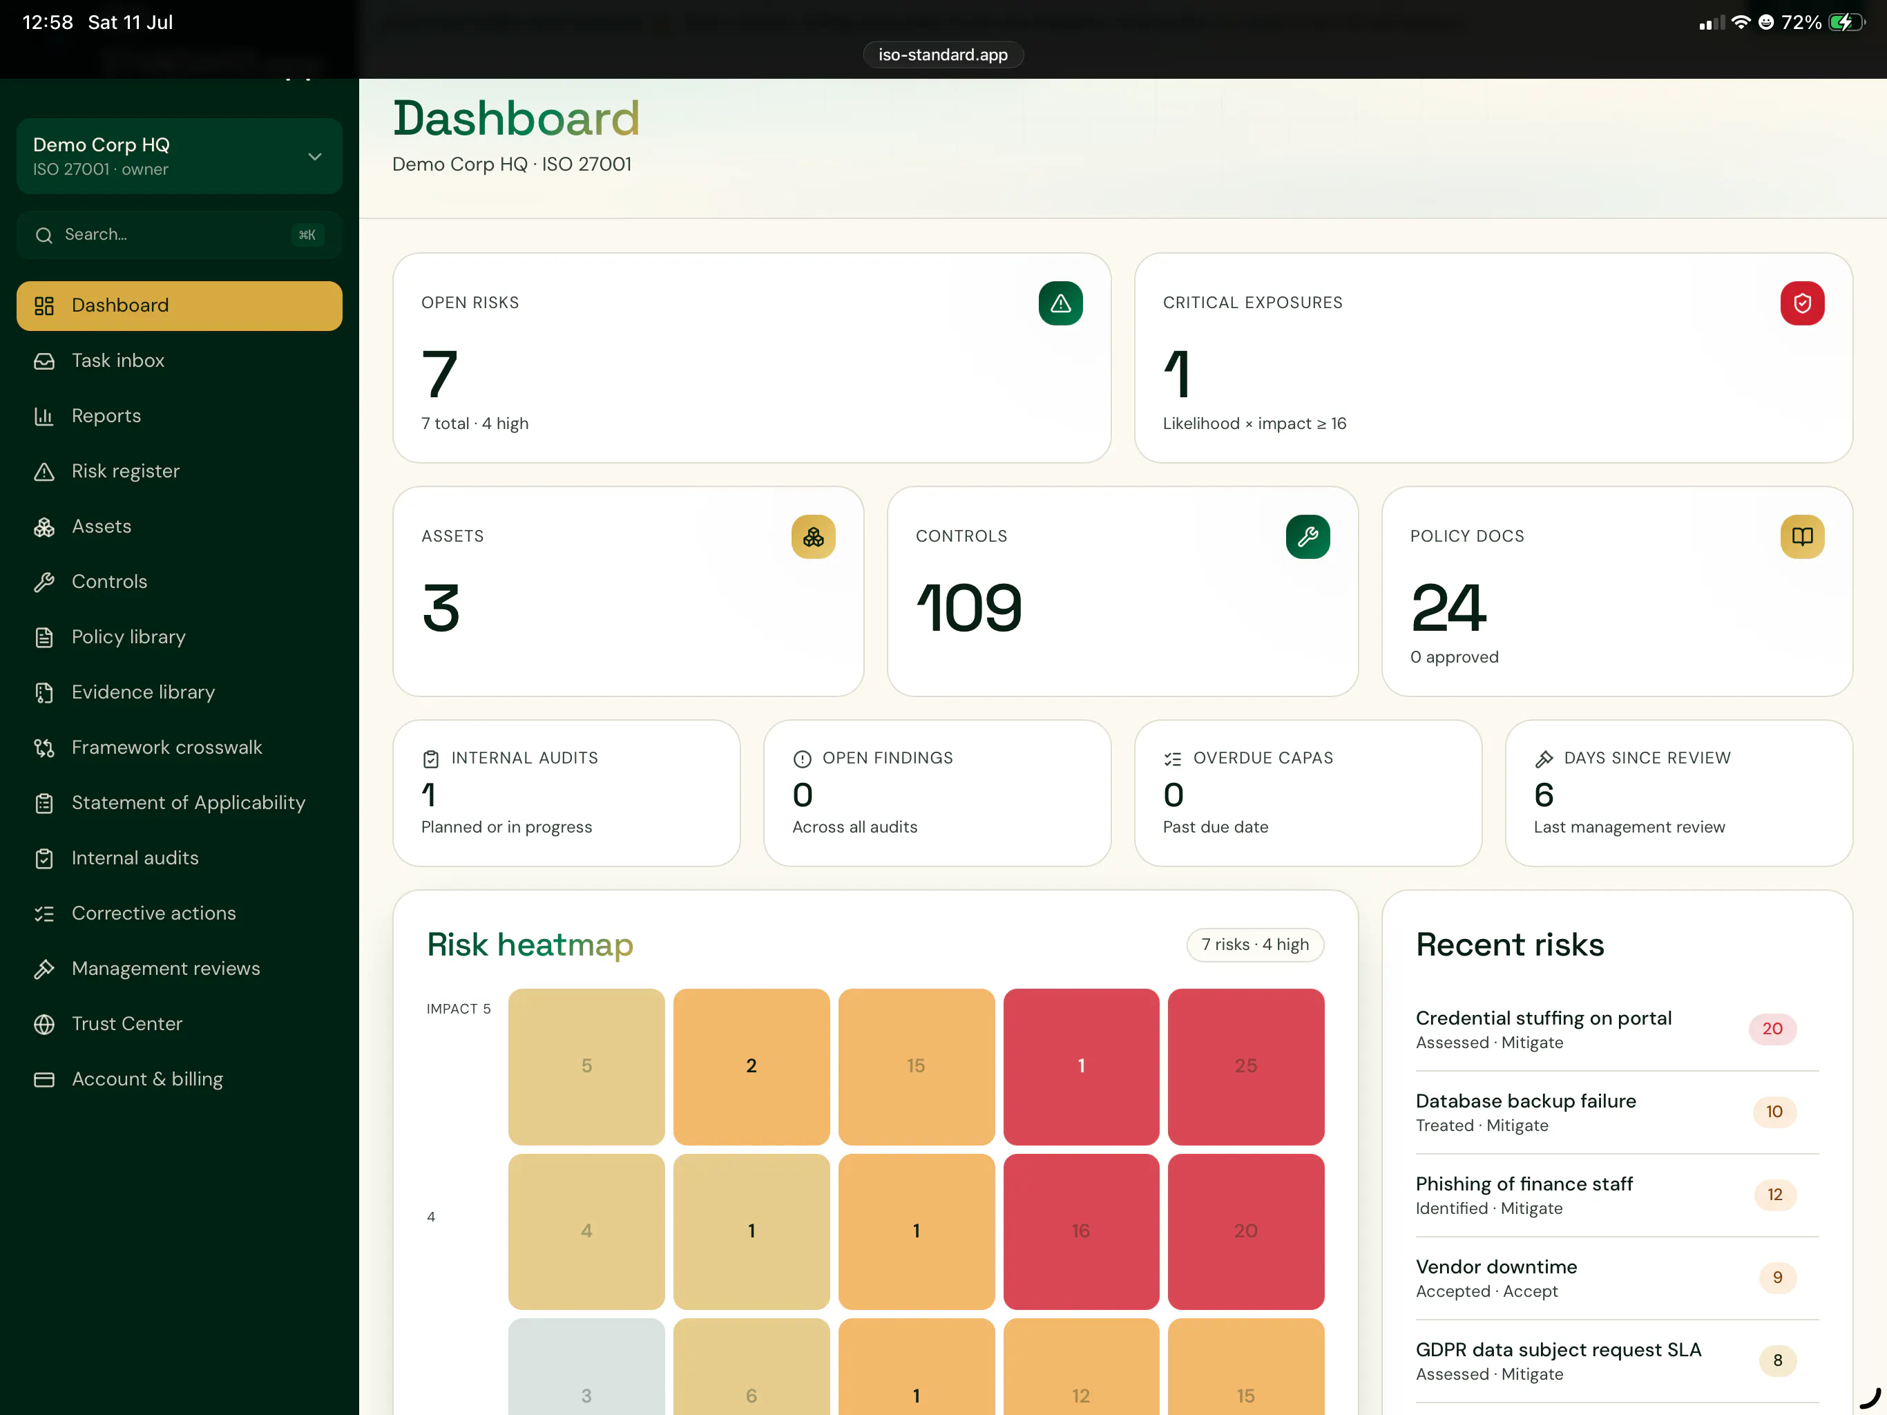Navigate to Internal audits in sidebar

tap(179, 859)
